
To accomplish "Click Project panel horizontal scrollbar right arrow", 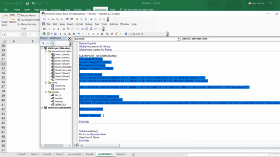I will pyautogui.click(x=70, y=146).
